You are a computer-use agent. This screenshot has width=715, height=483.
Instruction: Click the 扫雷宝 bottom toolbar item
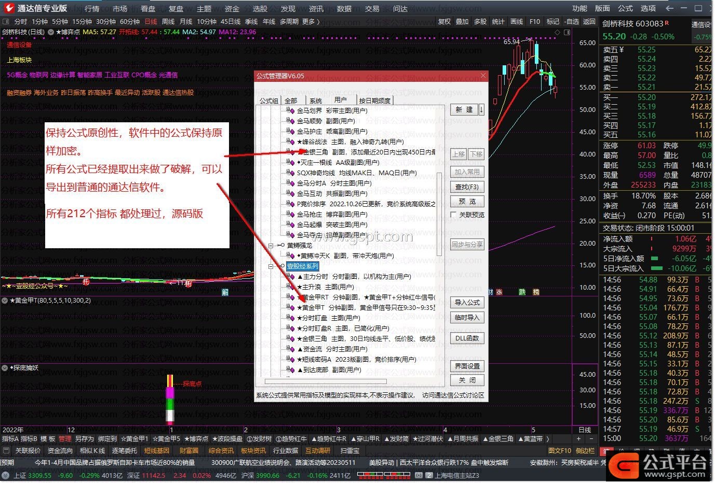pyautogui.click(x=350, y=450)
